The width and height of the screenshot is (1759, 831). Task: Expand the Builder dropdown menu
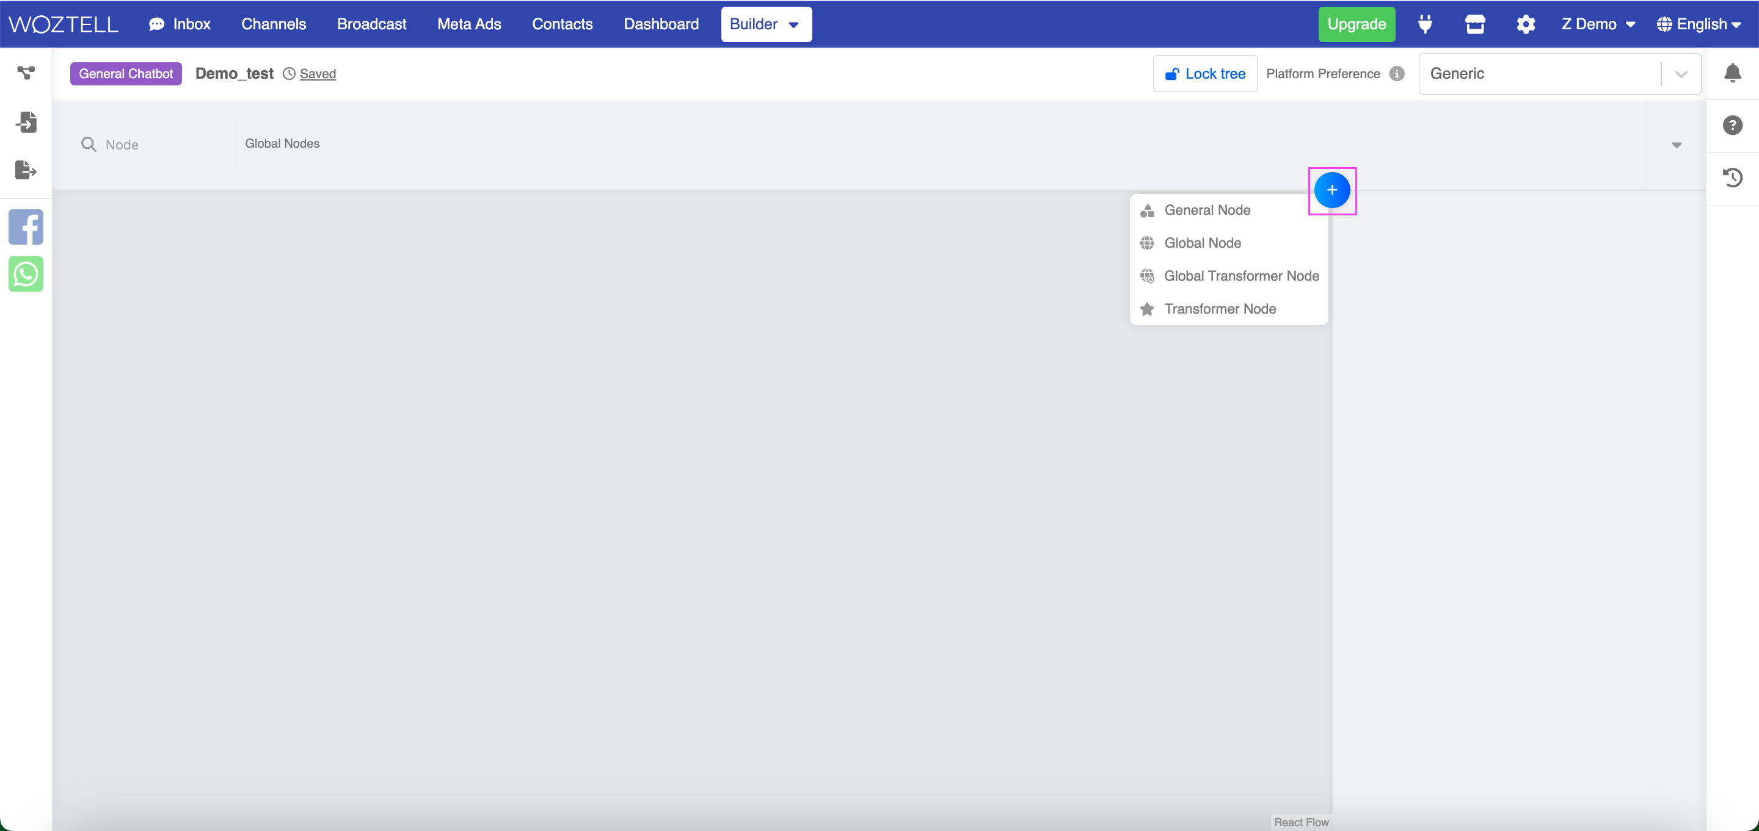[x=766, y=24]
